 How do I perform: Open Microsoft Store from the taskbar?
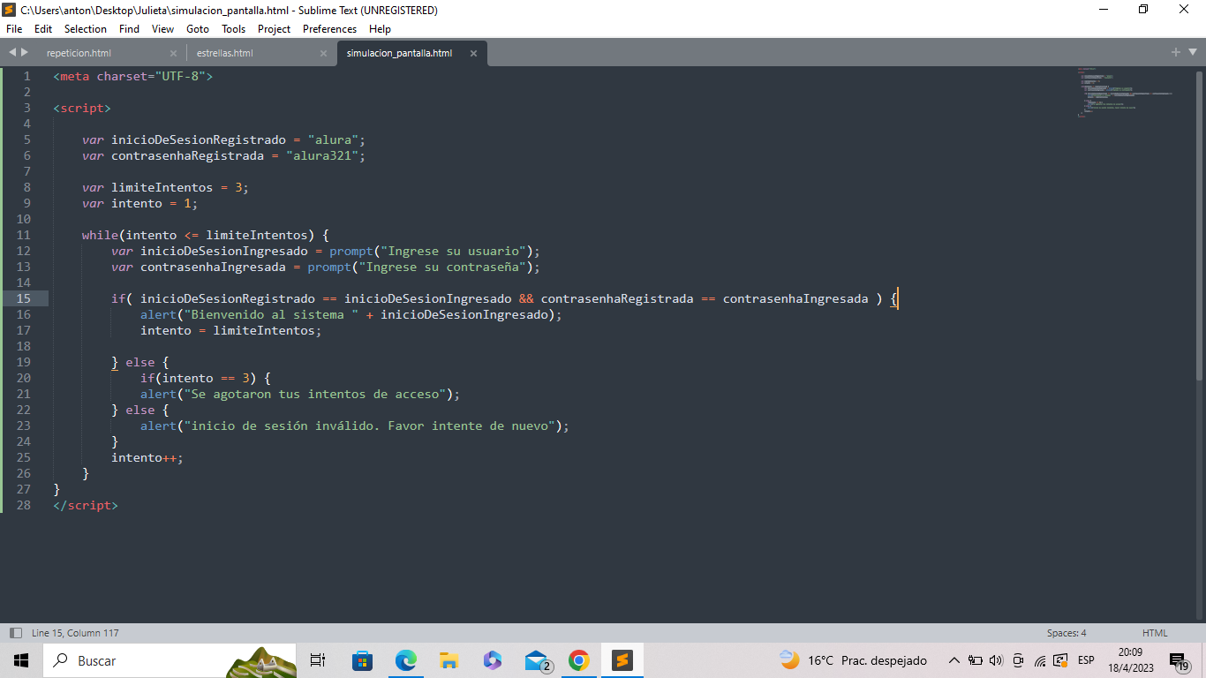click(362, 660)
